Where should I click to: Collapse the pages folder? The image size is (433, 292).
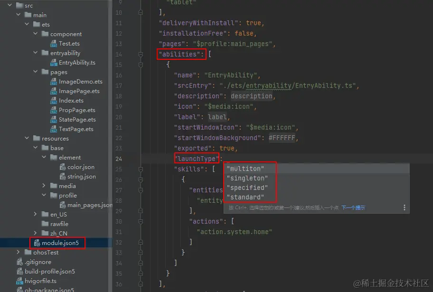35,72
